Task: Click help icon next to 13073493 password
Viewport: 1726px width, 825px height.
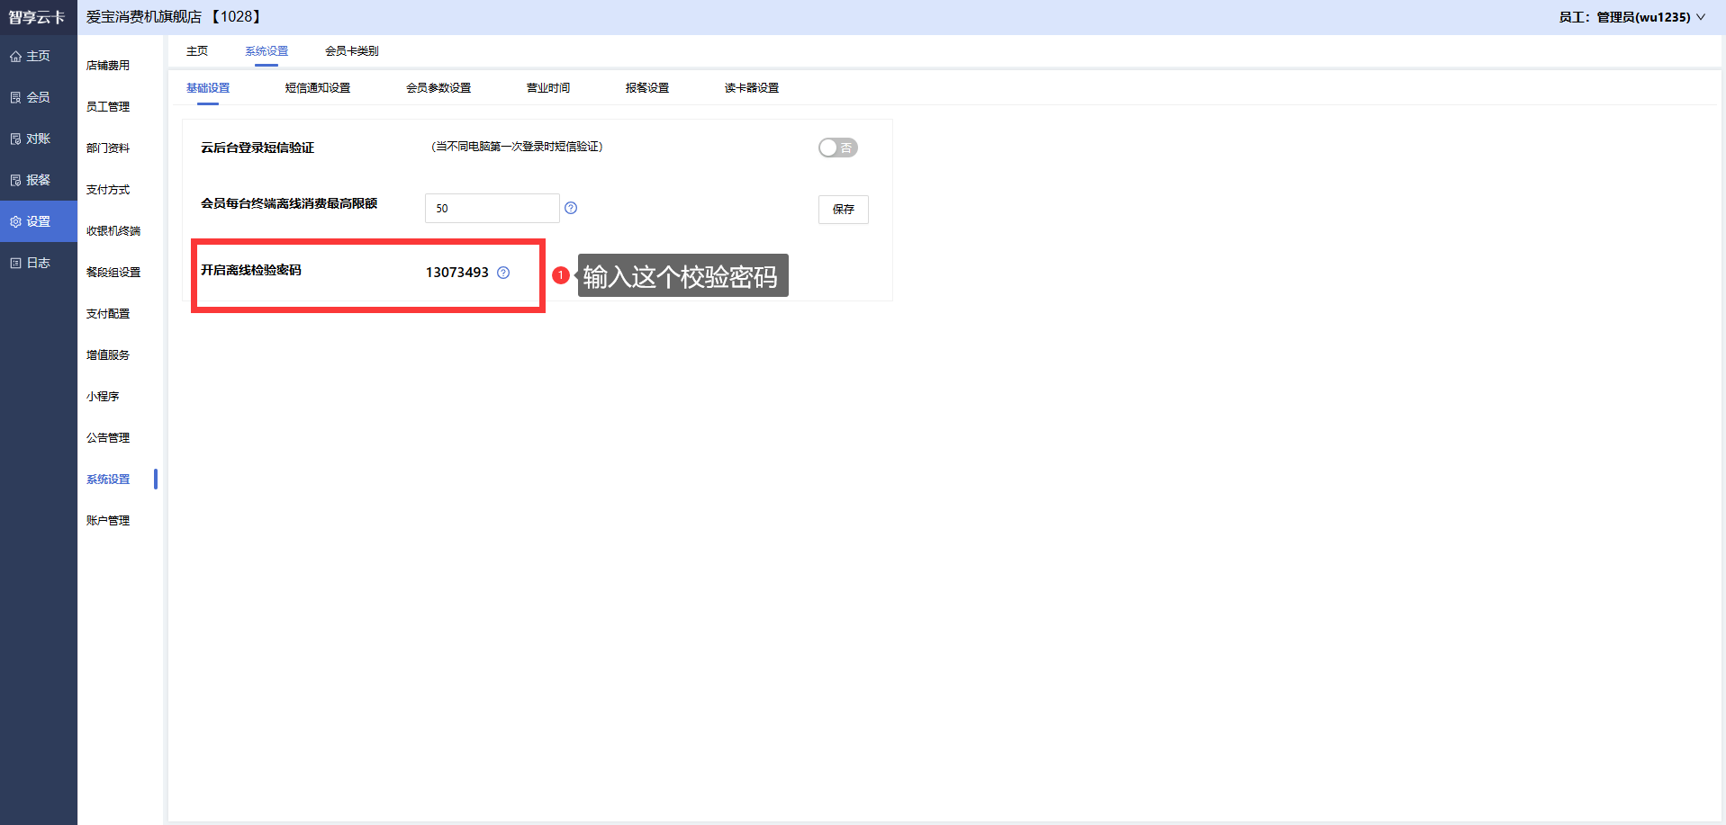Action: point(503,273)
